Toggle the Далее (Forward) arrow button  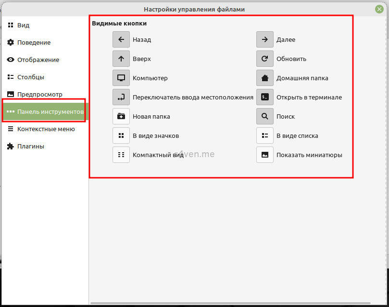pyautogui.click(x=265, y=39)
